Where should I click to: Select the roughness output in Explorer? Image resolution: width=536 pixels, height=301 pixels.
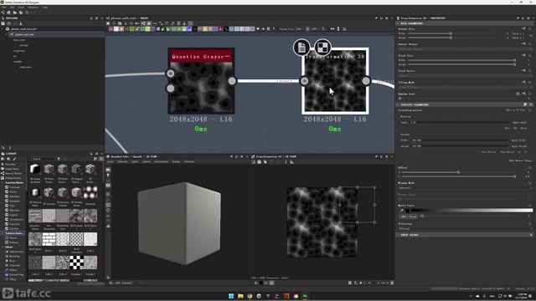(x=18, y=51)
